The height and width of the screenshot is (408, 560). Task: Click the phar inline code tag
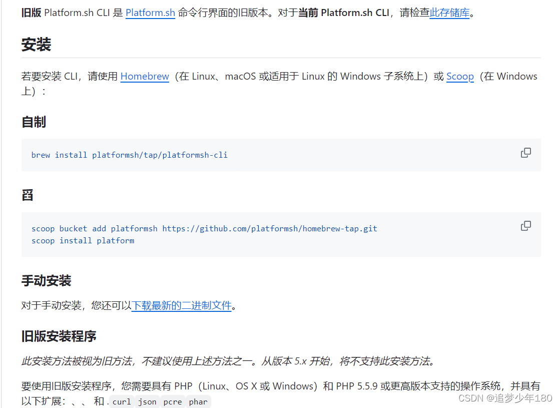point(198,402)
